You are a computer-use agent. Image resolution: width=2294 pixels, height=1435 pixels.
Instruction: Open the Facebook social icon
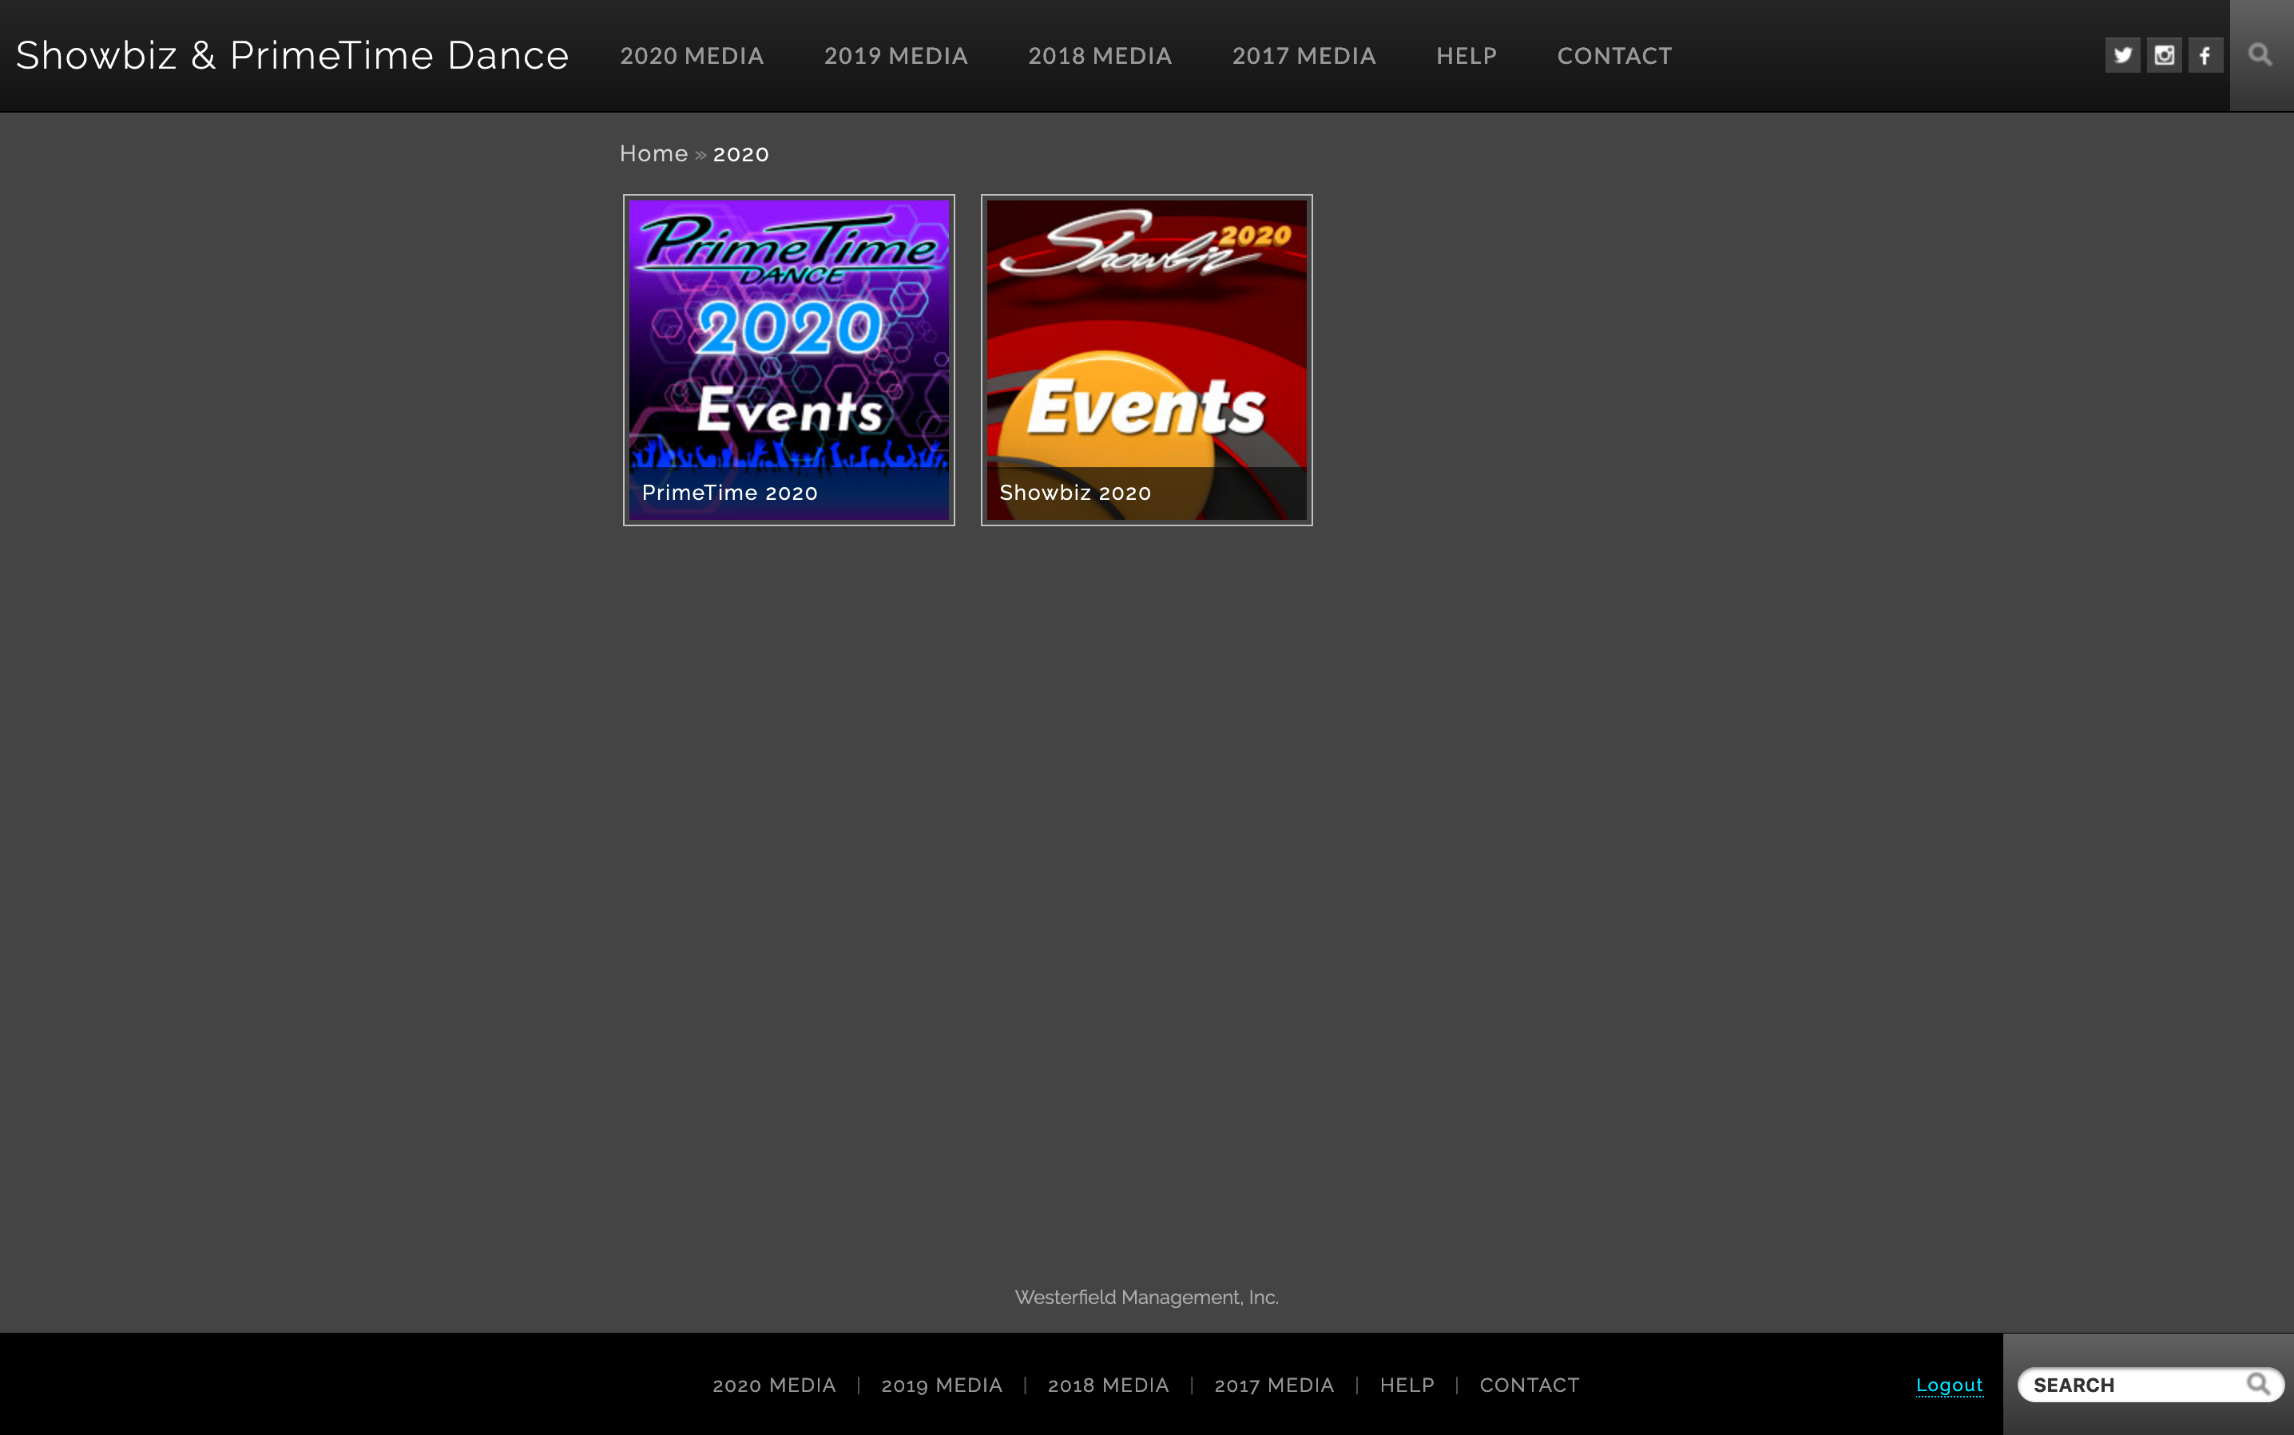[2205, 55]
